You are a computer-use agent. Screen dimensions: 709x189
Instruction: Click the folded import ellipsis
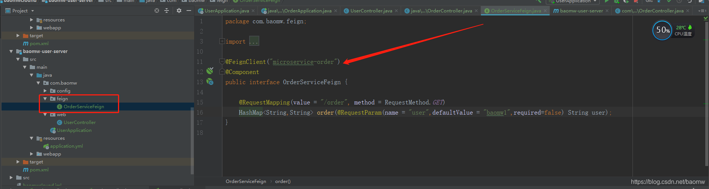coord(254,41)
